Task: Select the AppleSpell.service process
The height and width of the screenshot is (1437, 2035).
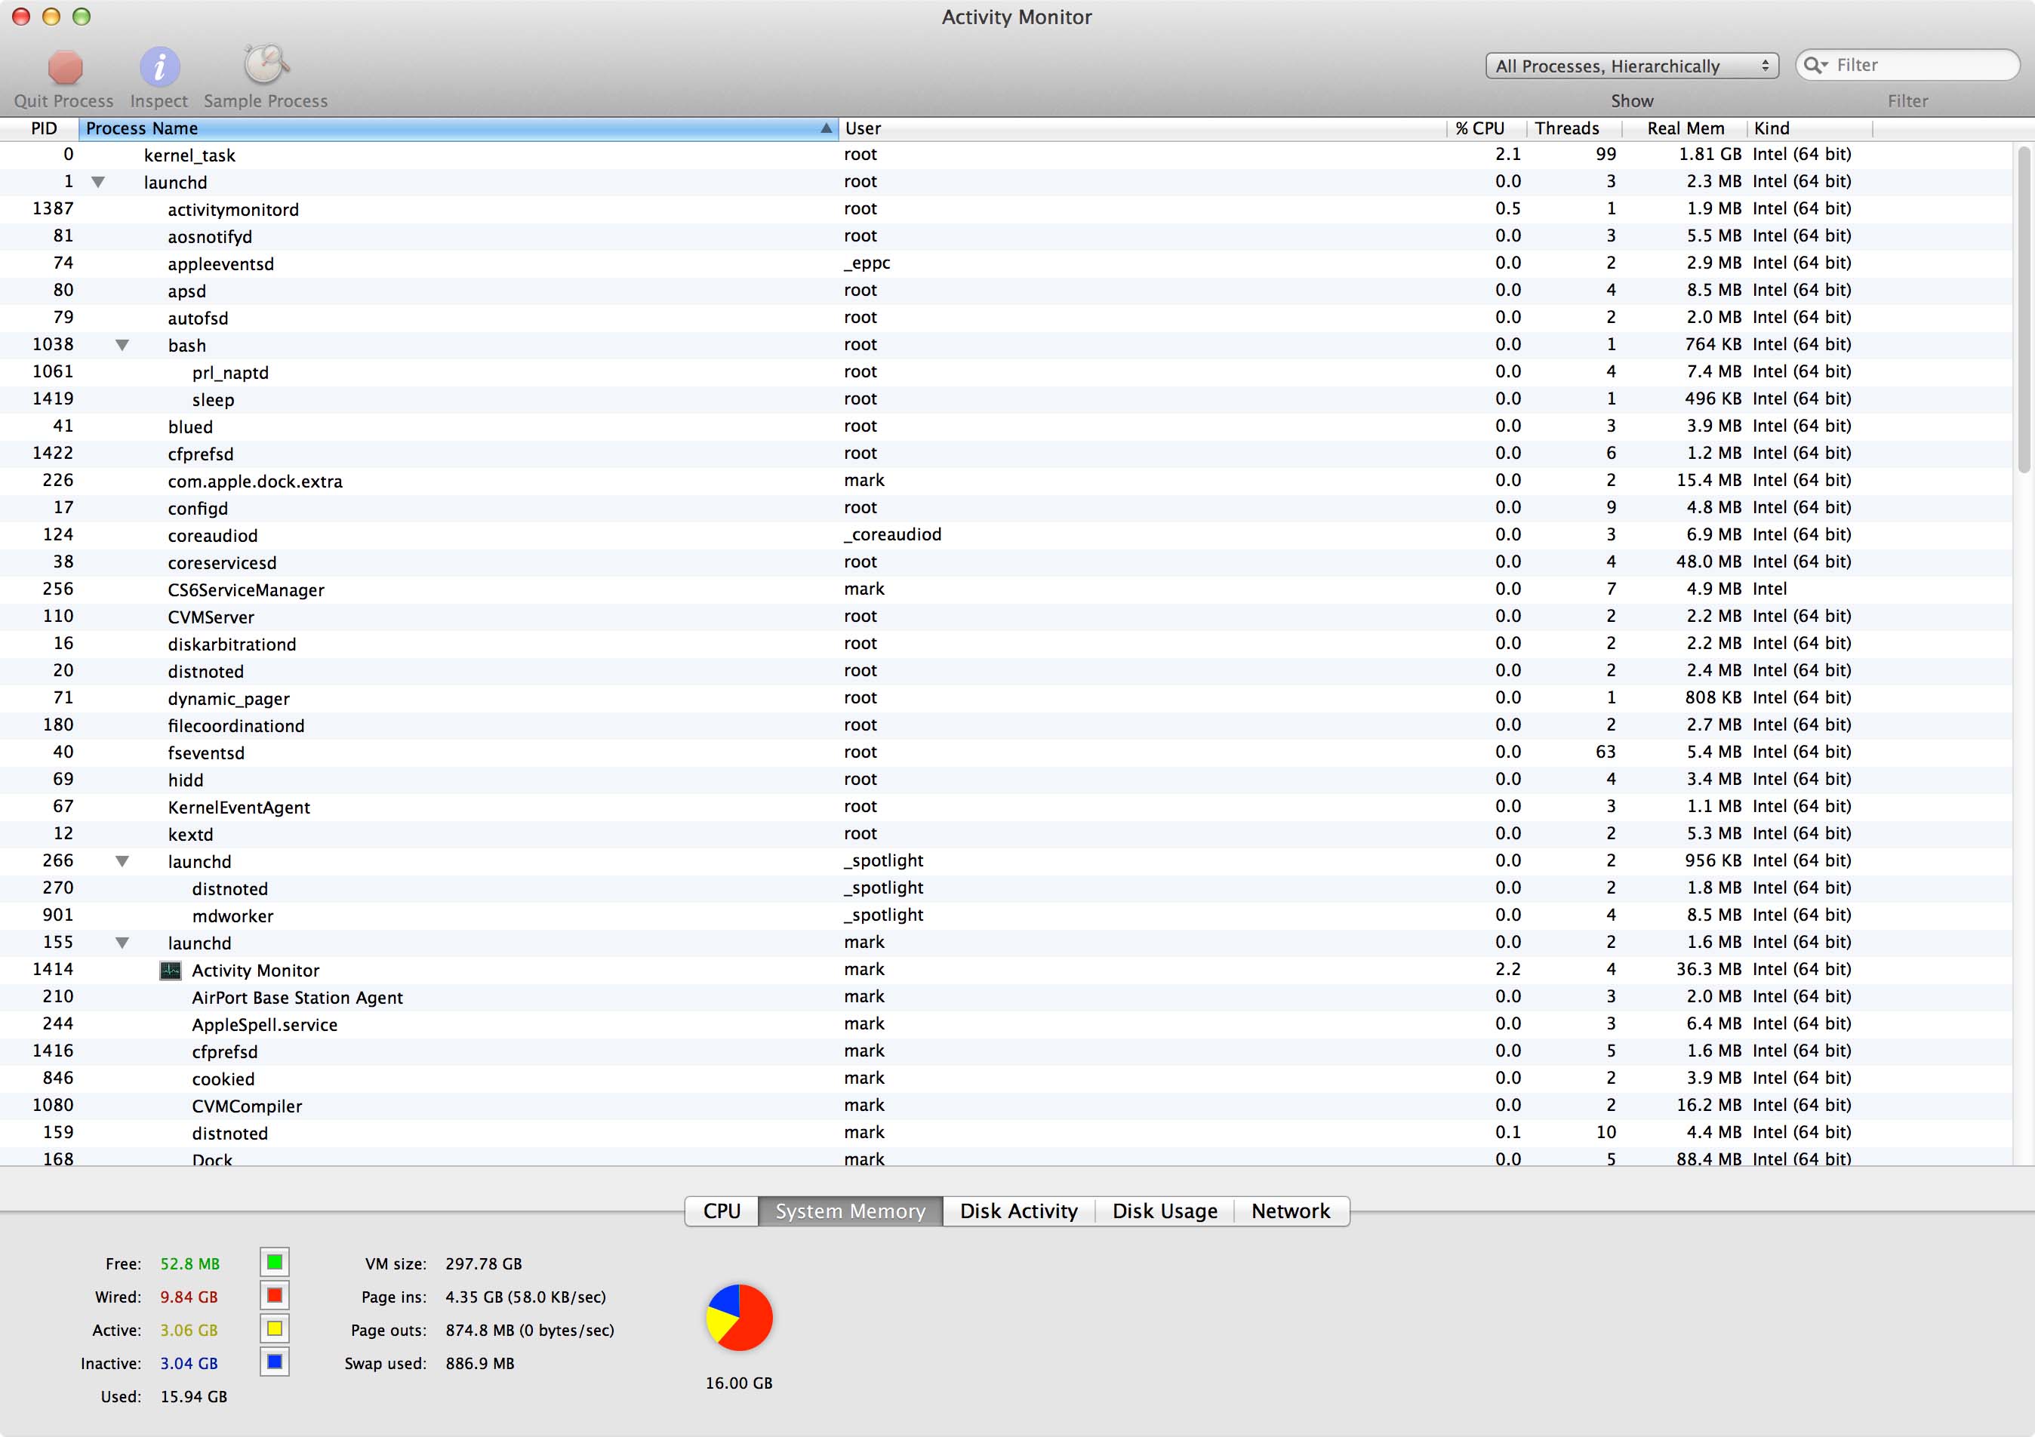Action: click(x=1006, y=1025)
